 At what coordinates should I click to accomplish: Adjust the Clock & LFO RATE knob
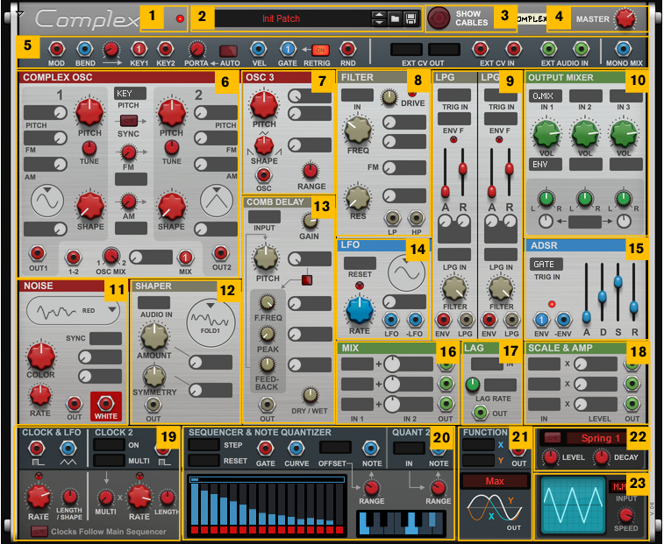[x=39, y=496]
